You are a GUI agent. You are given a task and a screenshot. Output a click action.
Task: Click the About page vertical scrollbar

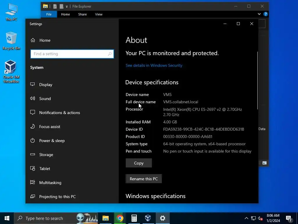pos(258,80)
